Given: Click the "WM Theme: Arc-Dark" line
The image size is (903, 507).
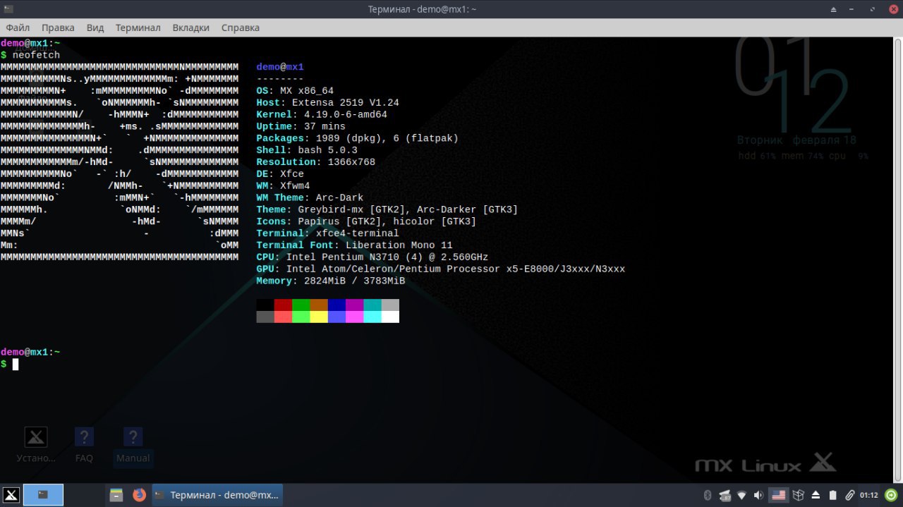Looking at the screenshot, I should (x=310, y=197).
